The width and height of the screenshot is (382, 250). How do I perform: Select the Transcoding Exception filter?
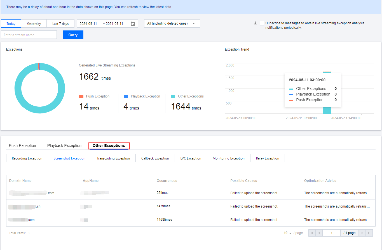click(x=113, y=158)
